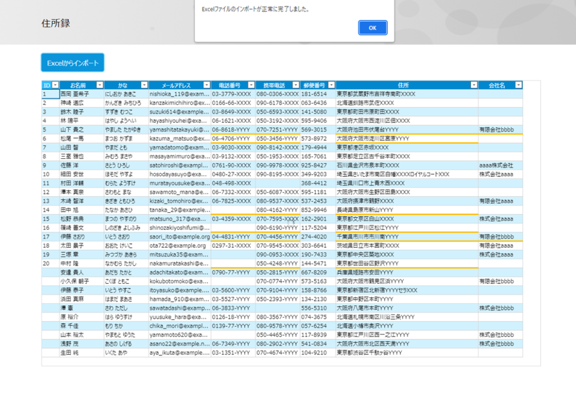Select the kana cell たなか あさひ

[119, 210]
